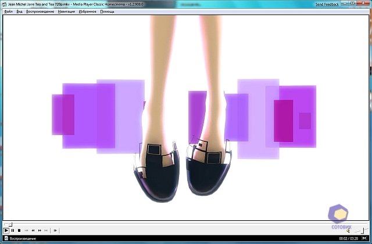Mute audio via the speaker icon

pos(349,231)
